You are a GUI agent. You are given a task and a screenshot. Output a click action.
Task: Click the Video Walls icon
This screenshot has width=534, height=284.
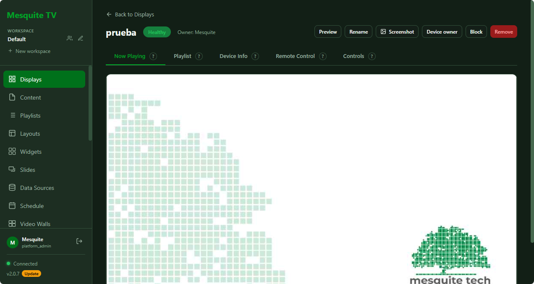coord(12,224)
